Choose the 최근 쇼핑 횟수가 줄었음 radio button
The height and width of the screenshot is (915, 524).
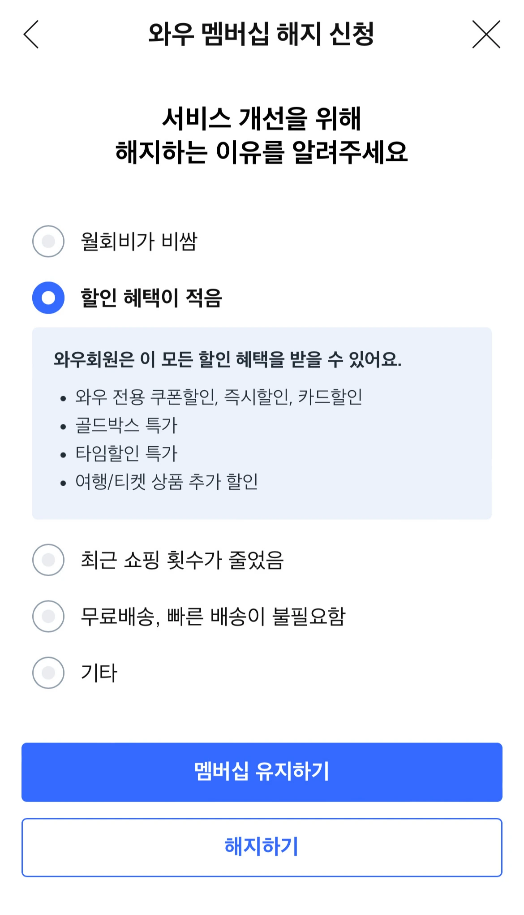(x=48, y=560)
